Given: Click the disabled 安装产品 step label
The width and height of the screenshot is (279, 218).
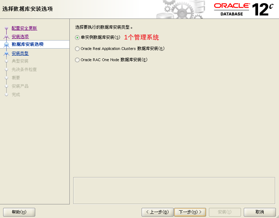Looking at the screenshot, I should click(20, 86).
